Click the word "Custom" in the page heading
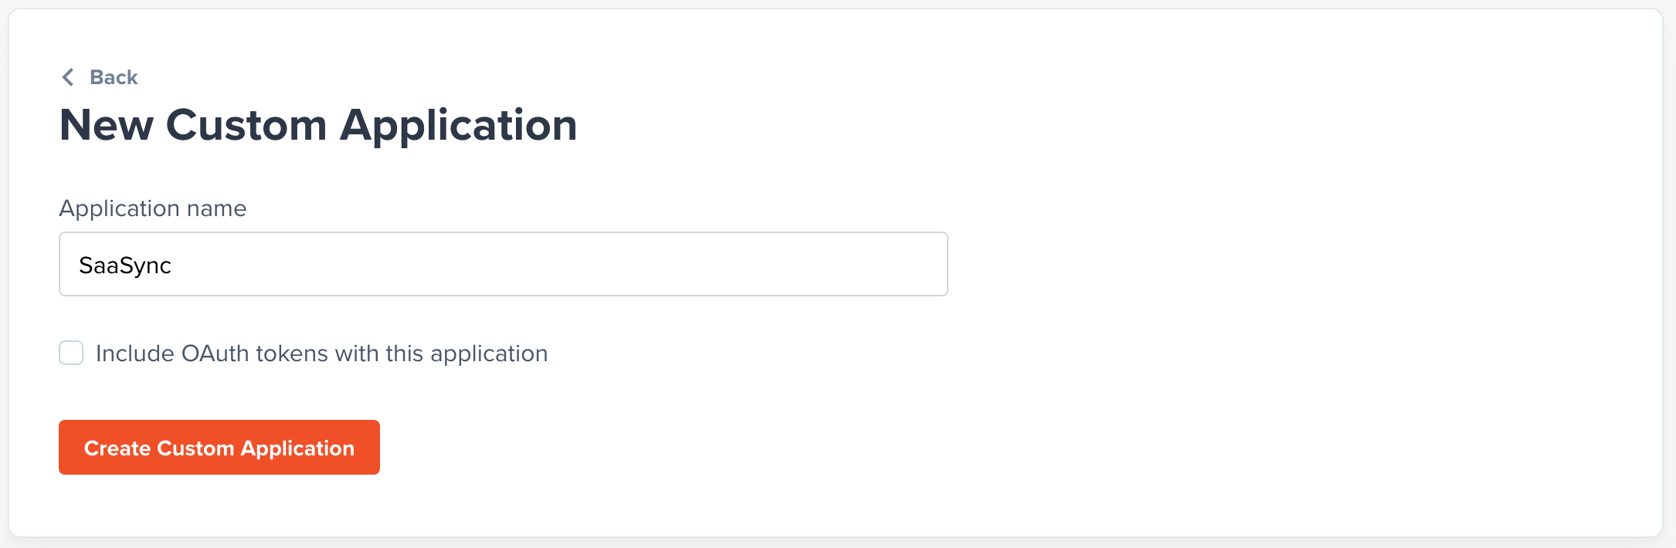The image size is (1676, 548). pyautogui.click(x=246, y=125)
